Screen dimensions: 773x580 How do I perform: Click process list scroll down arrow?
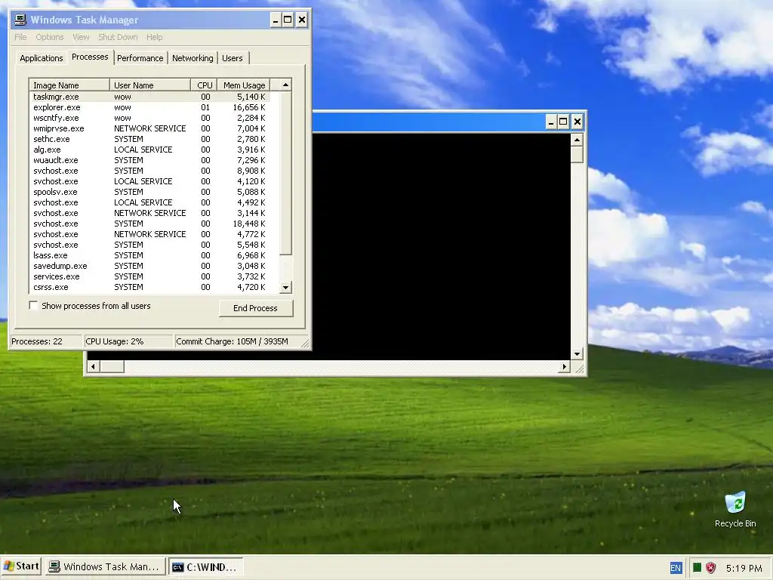coord(285,287)
